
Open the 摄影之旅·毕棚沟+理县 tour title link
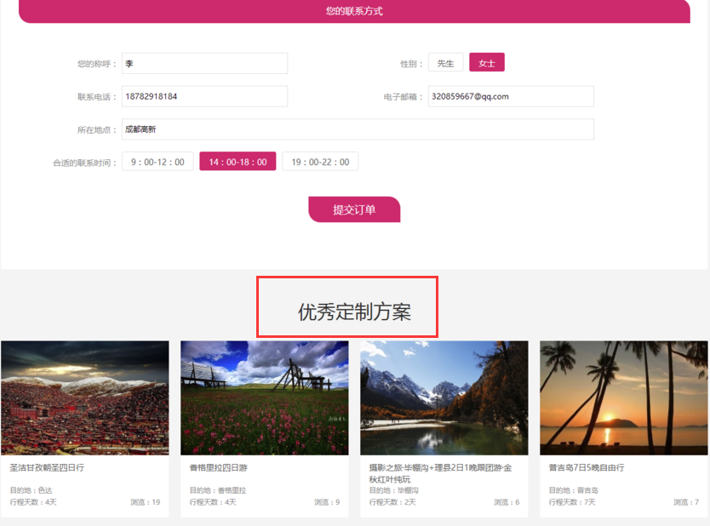point(439,468)
